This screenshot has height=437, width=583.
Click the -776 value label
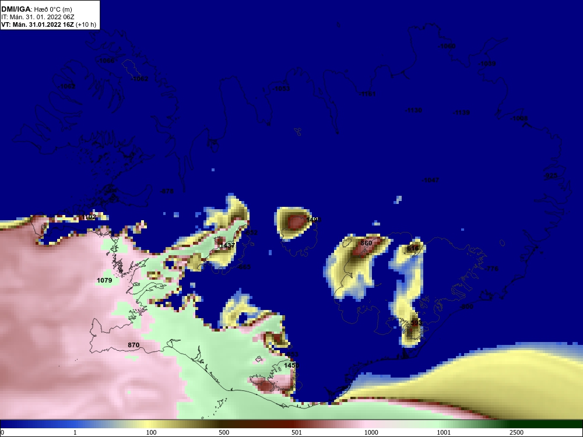click(491, 268)
